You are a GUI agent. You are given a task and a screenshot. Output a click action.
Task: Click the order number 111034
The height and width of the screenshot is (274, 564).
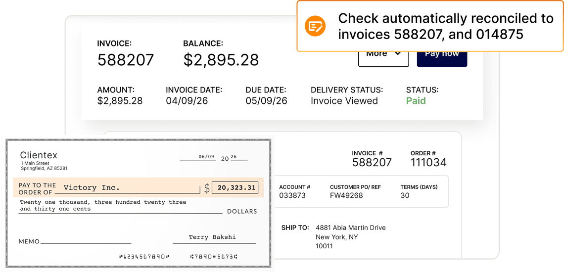428,162
